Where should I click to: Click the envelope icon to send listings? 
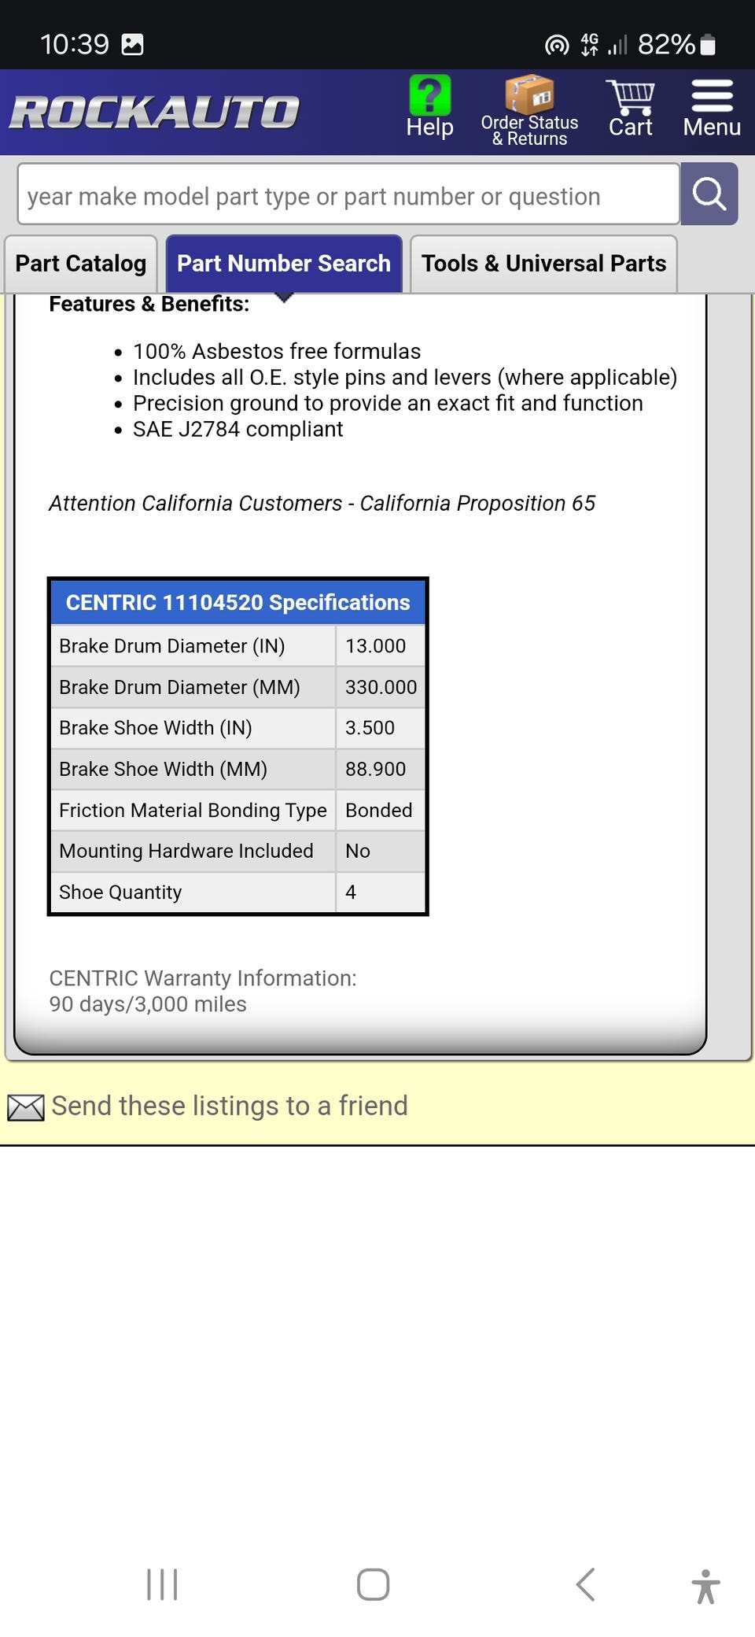[x=26, y=1107]
